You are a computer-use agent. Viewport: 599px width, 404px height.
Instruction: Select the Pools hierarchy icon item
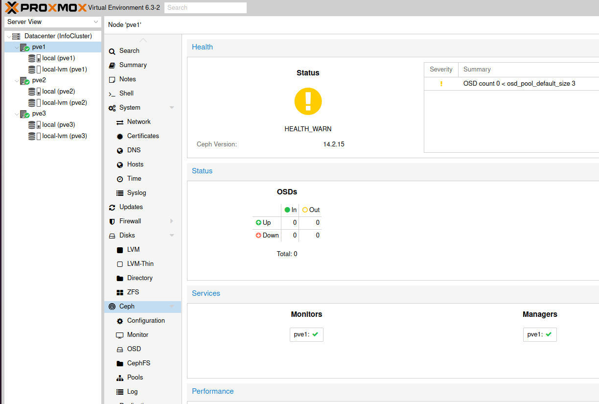[120, 378]
